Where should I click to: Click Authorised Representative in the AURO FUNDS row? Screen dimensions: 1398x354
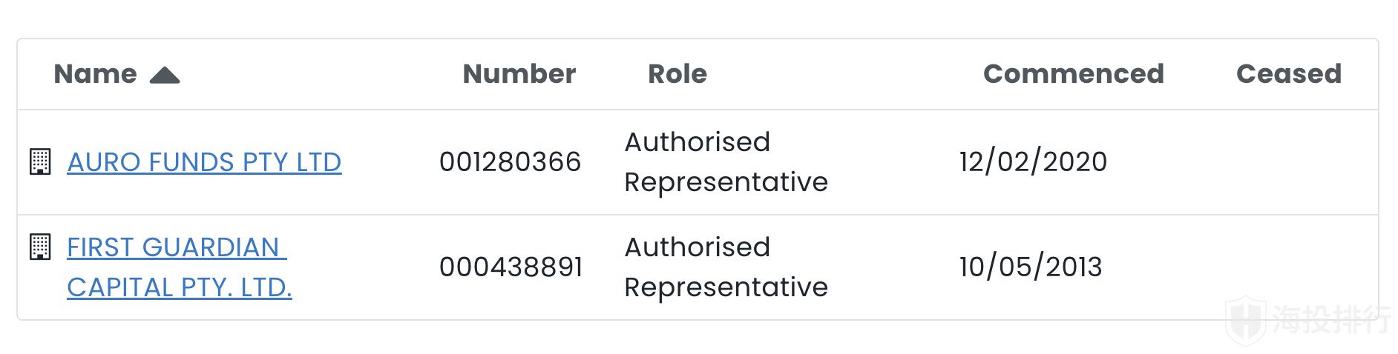725,162
